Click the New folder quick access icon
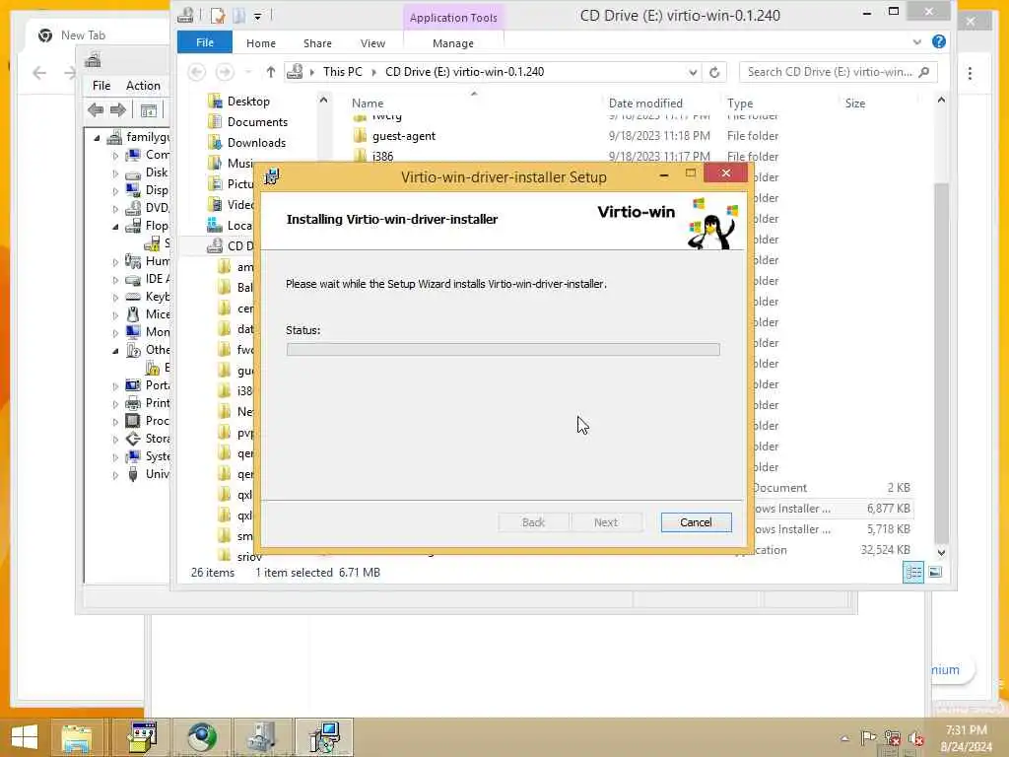Image resolution: width=1009 pixels, height=757 pixels. [x=238, y=15]
